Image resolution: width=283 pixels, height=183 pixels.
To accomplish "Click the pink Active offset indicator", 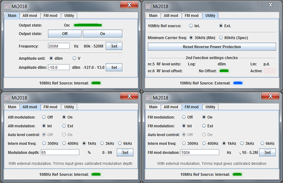I will pos(270,71).
